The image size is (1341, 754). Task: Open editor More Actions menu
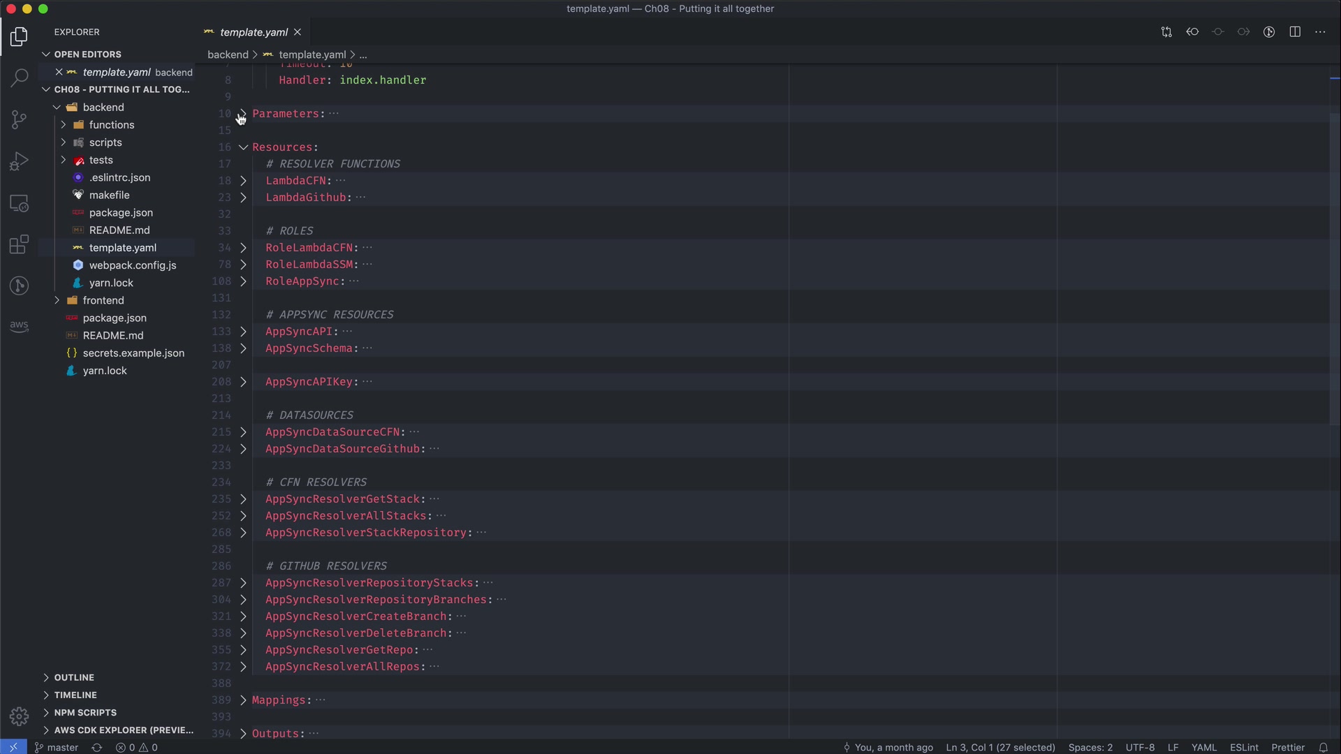click(1320, 32)
